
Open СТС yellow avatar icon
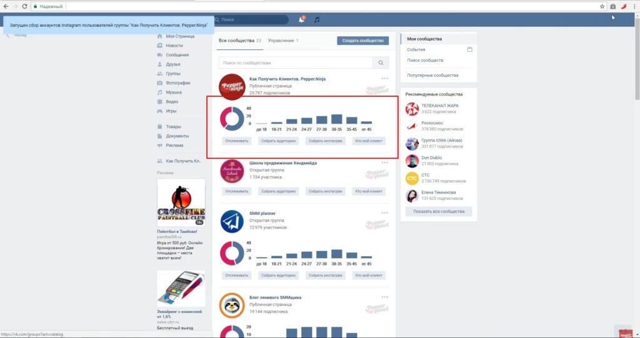pos(412,179)
